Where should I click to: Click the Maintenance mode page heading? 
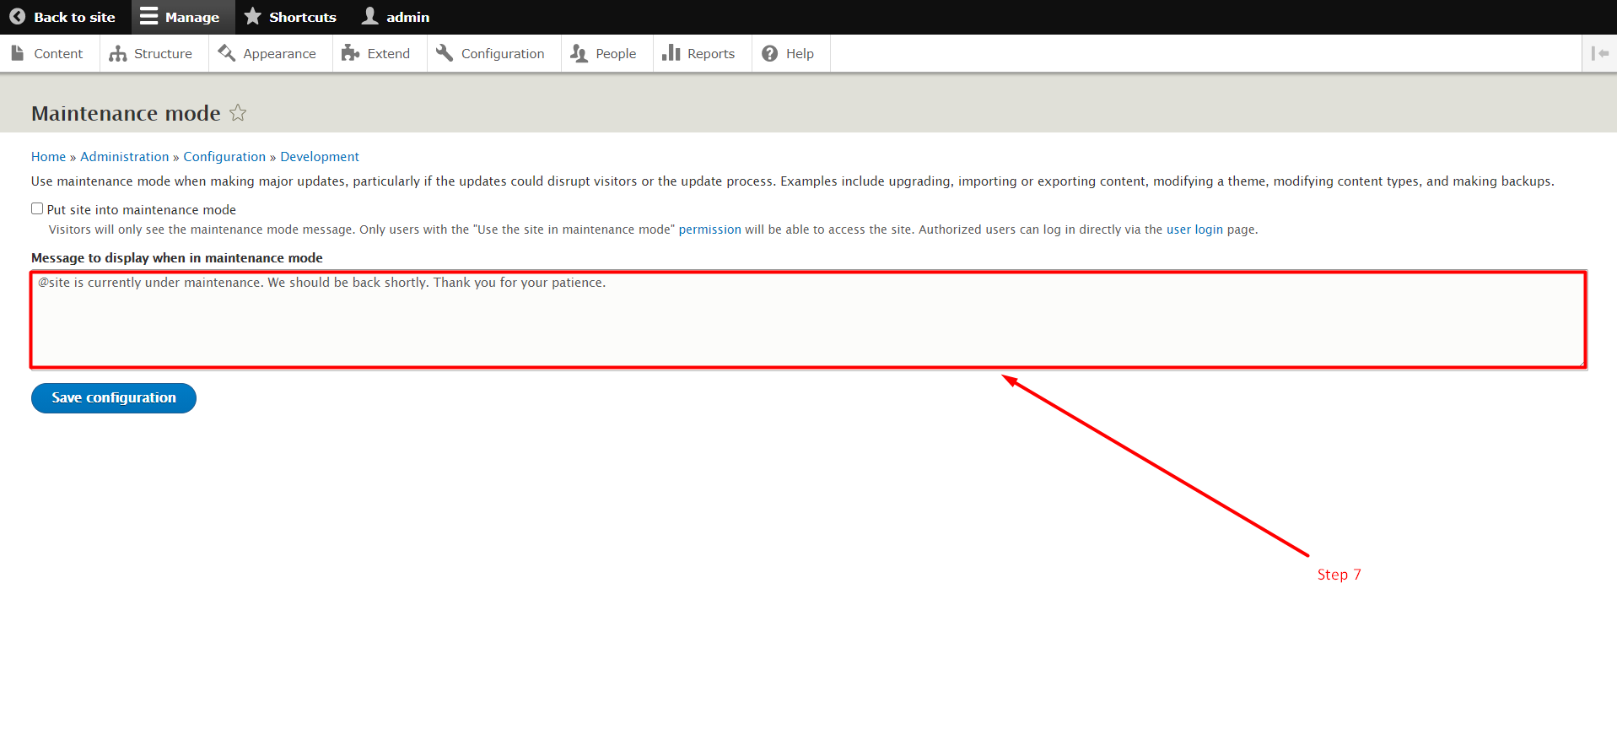coord(126,113)
